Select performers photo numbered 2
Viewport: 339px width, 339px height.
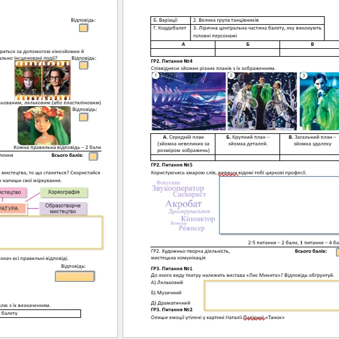point(262,101)
